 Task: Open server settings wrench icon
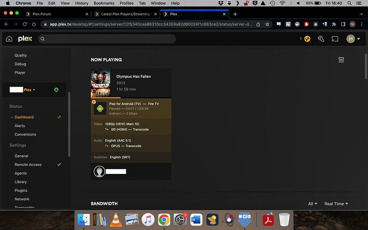(321, 39)
